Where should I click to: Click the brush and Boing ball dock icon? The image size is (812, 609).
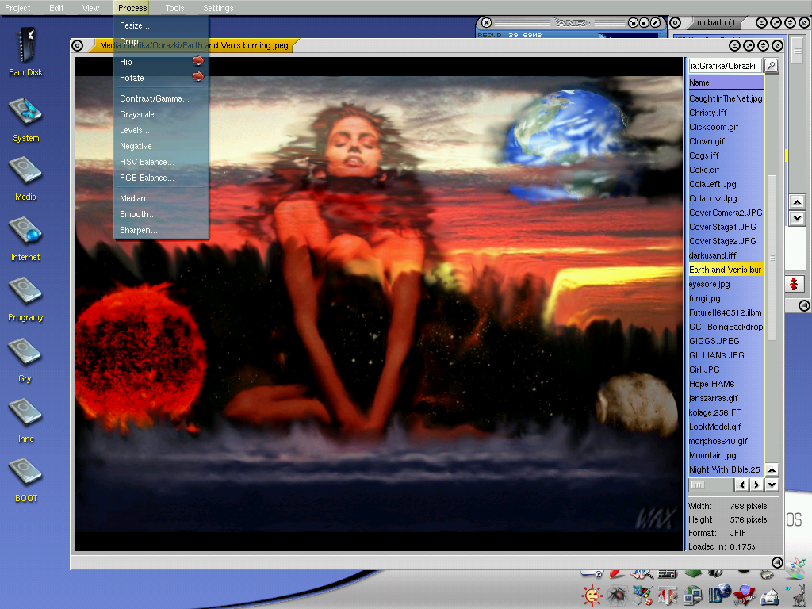pyautogui.click(x=642, y=596)
